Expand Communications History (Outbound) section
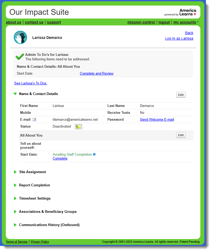 tap(15, 225)
